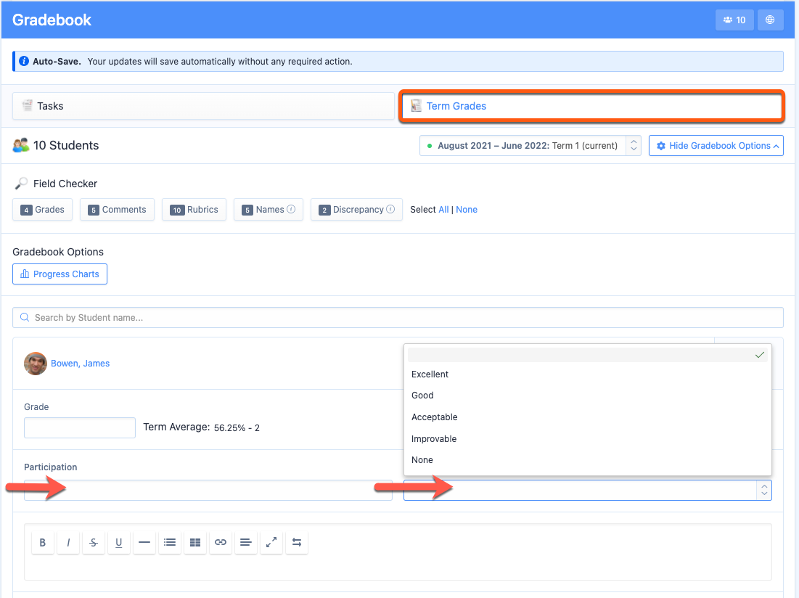The height and width of the screenshot is (598, 799).
Task: Click the globe icon in header
Action: [770, 20]
